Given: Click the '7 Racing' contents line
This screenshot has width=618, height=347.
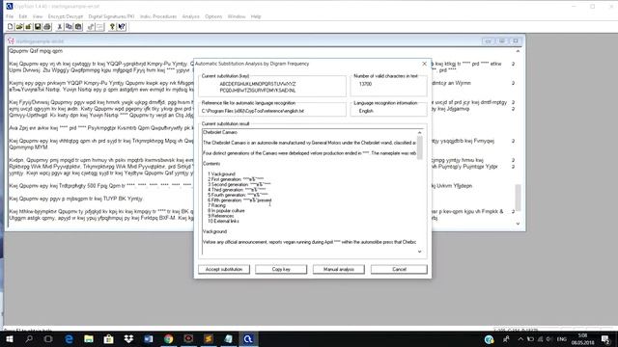Looking at the screenshot, I should (x=216, y=205).
